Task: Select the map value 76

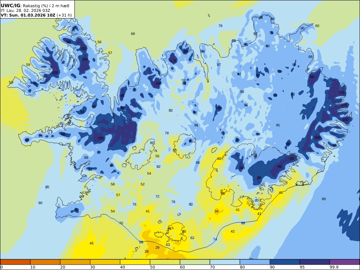Action: [134, 204]
